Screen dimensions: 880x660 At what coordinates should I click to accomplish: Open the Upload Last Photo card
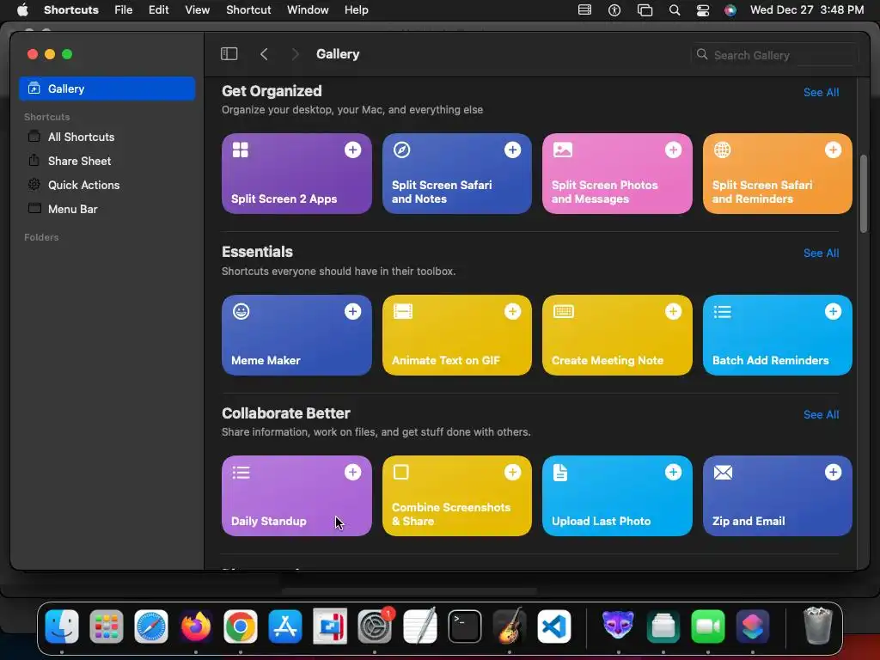(617, 496)
